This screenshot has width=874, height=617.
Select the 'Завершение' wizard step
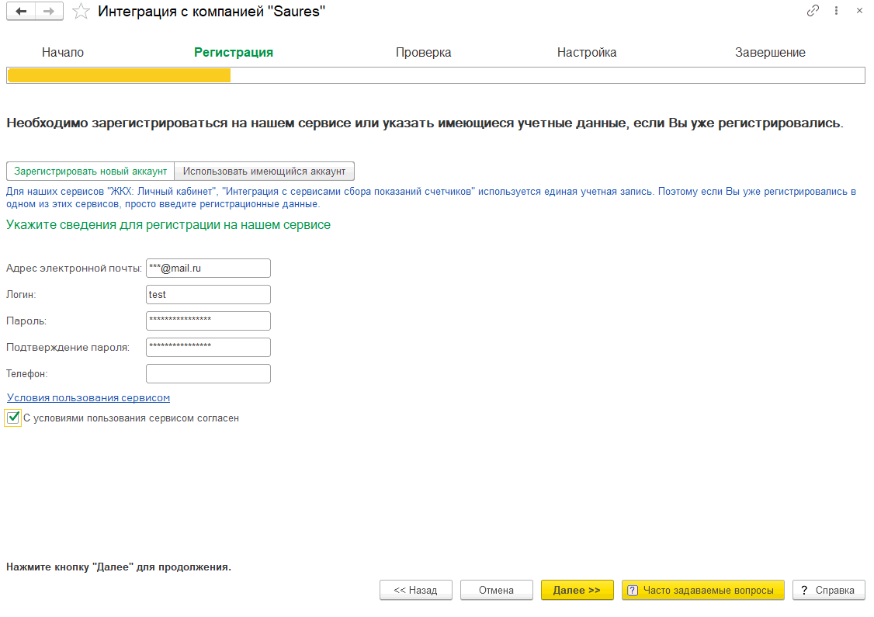click(770, 53)
